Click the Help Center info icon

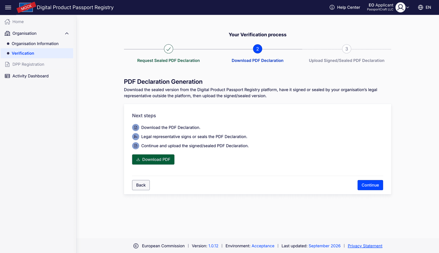[332, 7]
